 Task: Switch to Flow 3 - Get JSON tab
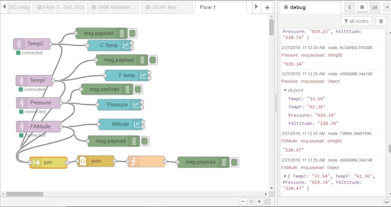click(x=59, y=7)
